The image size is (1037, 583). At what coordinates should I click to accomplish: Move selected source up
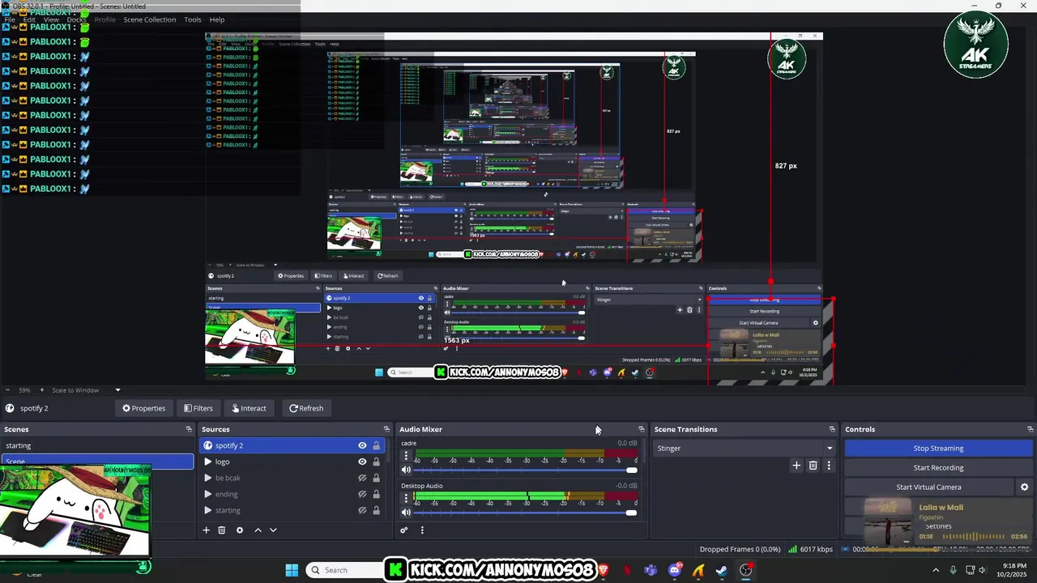[258, 530]
